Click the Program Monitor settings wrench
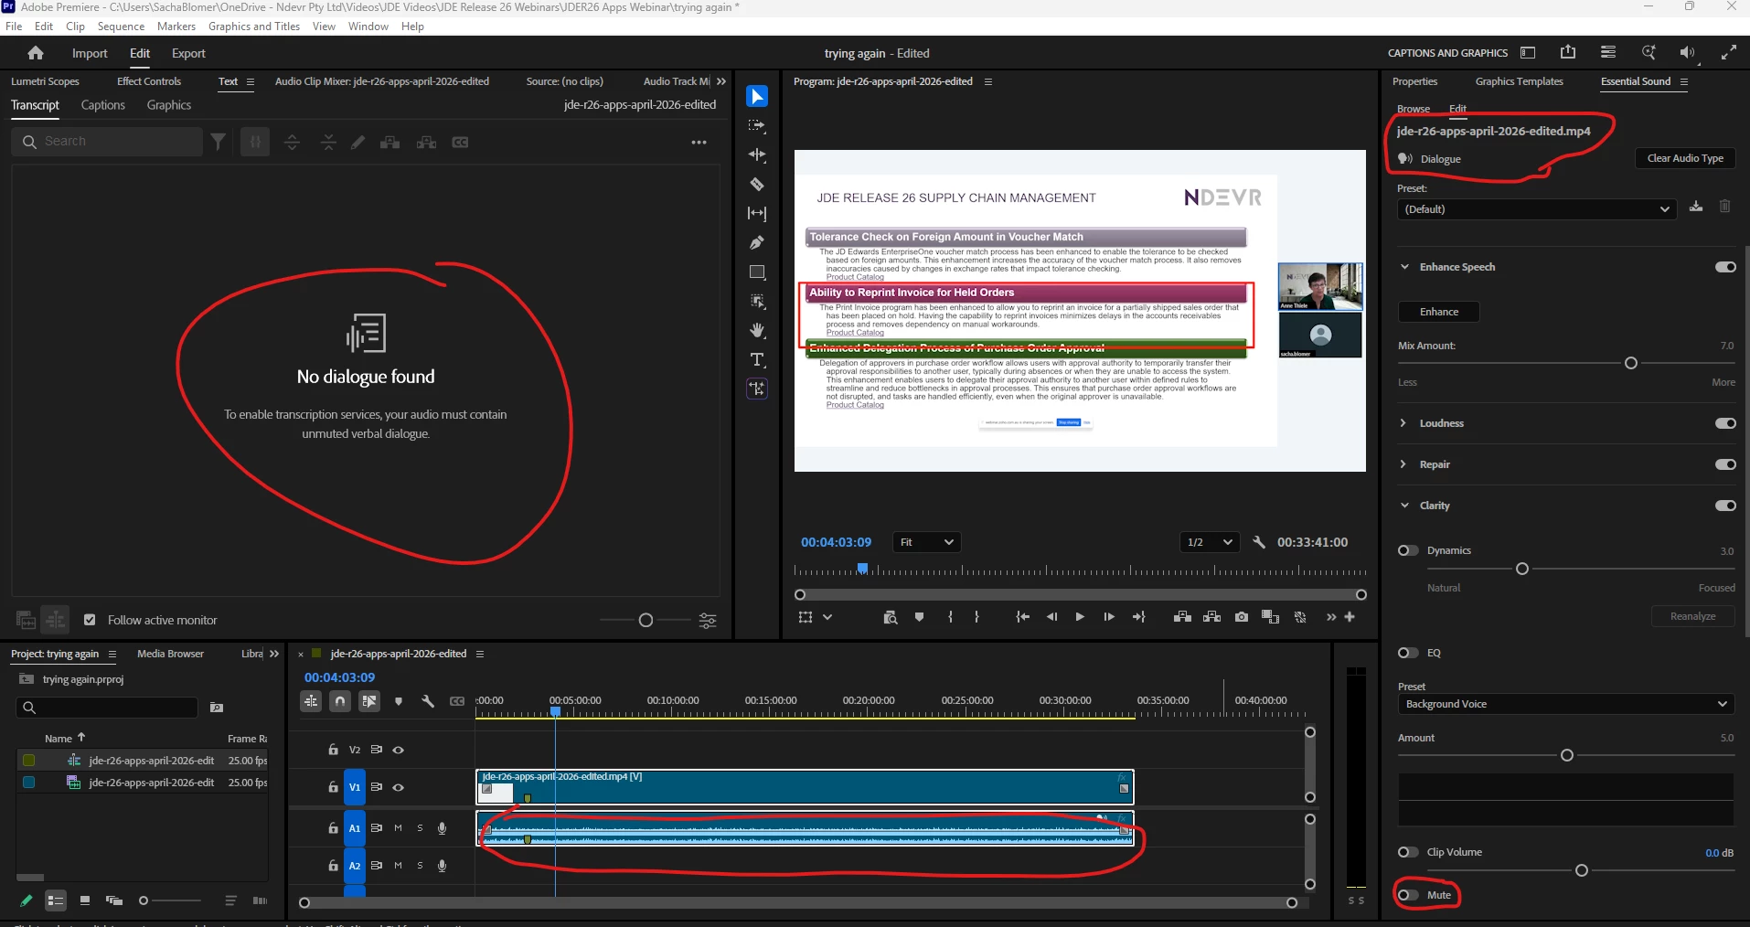 pyautogui.click(x=1259, y=542)
